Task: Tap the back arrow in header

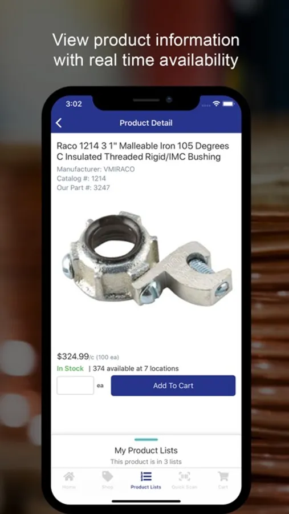Action: point(59,123)
